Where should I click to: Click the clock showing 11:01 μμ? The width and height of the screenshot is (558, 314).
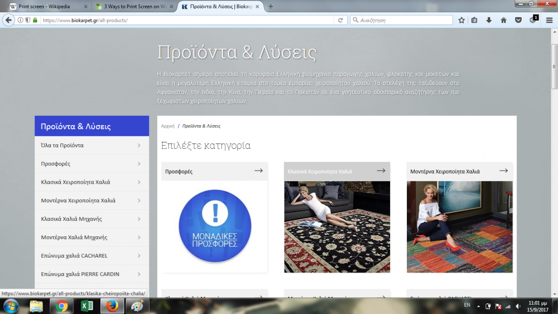537,303
